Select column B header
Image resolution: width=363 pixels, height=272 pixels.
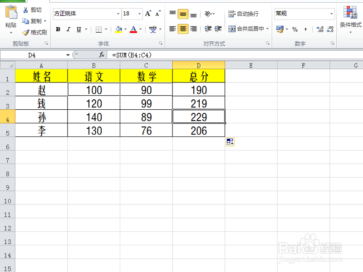(94, 65)
